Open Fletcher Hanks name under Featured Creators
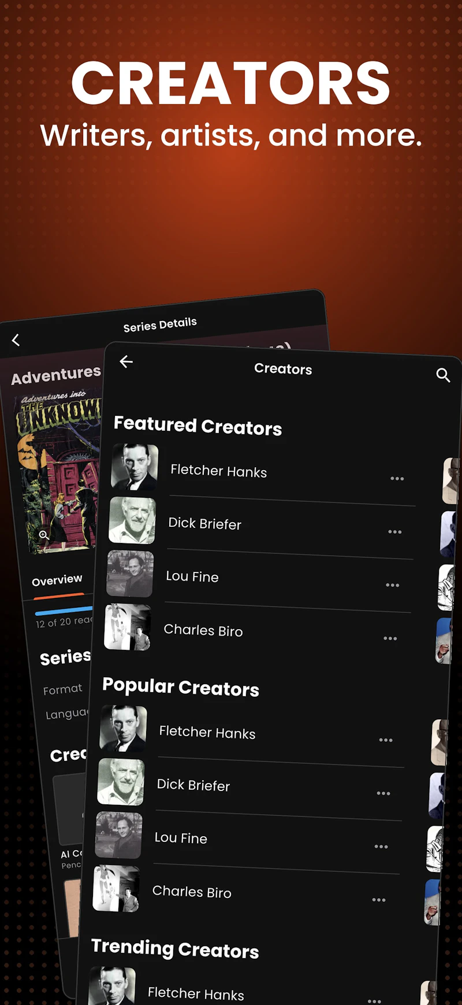Image resolution: width=462 pixels, height=1005 pixels. point(219,471)
